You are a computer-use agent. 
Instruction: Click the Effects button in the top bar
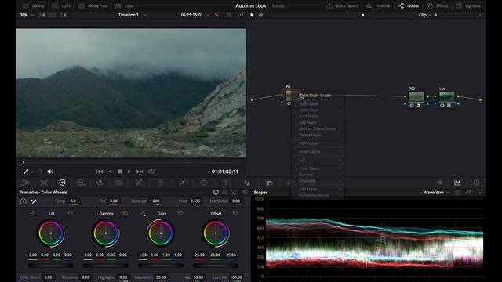(x=438, y=5)
